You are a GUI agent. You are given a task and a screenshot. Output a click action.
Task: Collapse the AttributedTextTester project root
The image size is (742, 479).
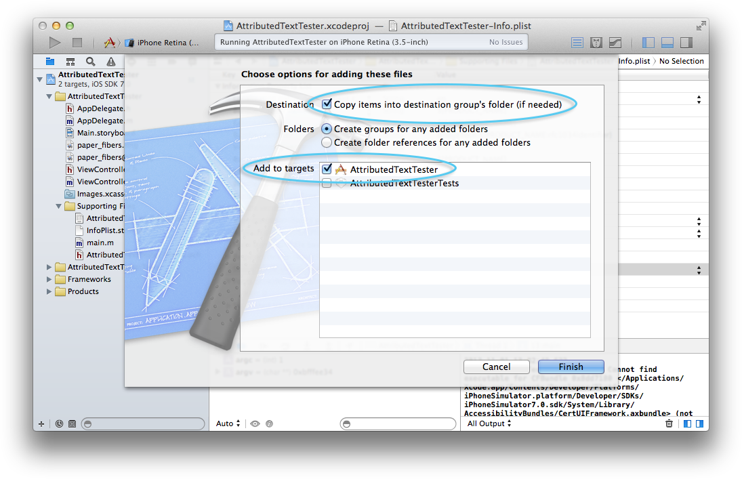40,79
